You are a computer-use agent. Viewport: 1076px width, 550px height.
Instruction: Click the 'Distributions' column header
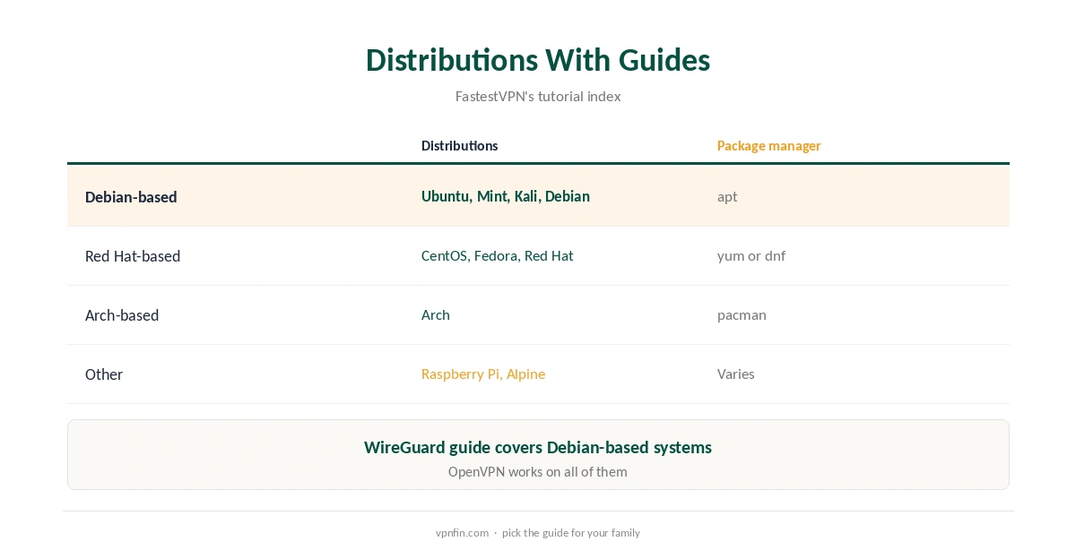coord(459,145)
